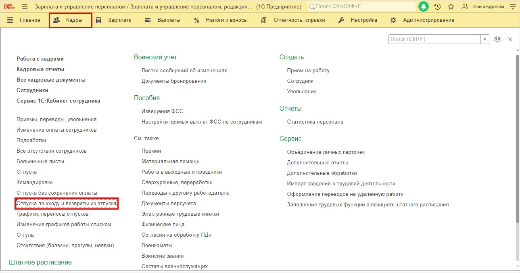Click the Поиск Ctrl+F menu search field
520x273 pixels.
click(434, 39)
